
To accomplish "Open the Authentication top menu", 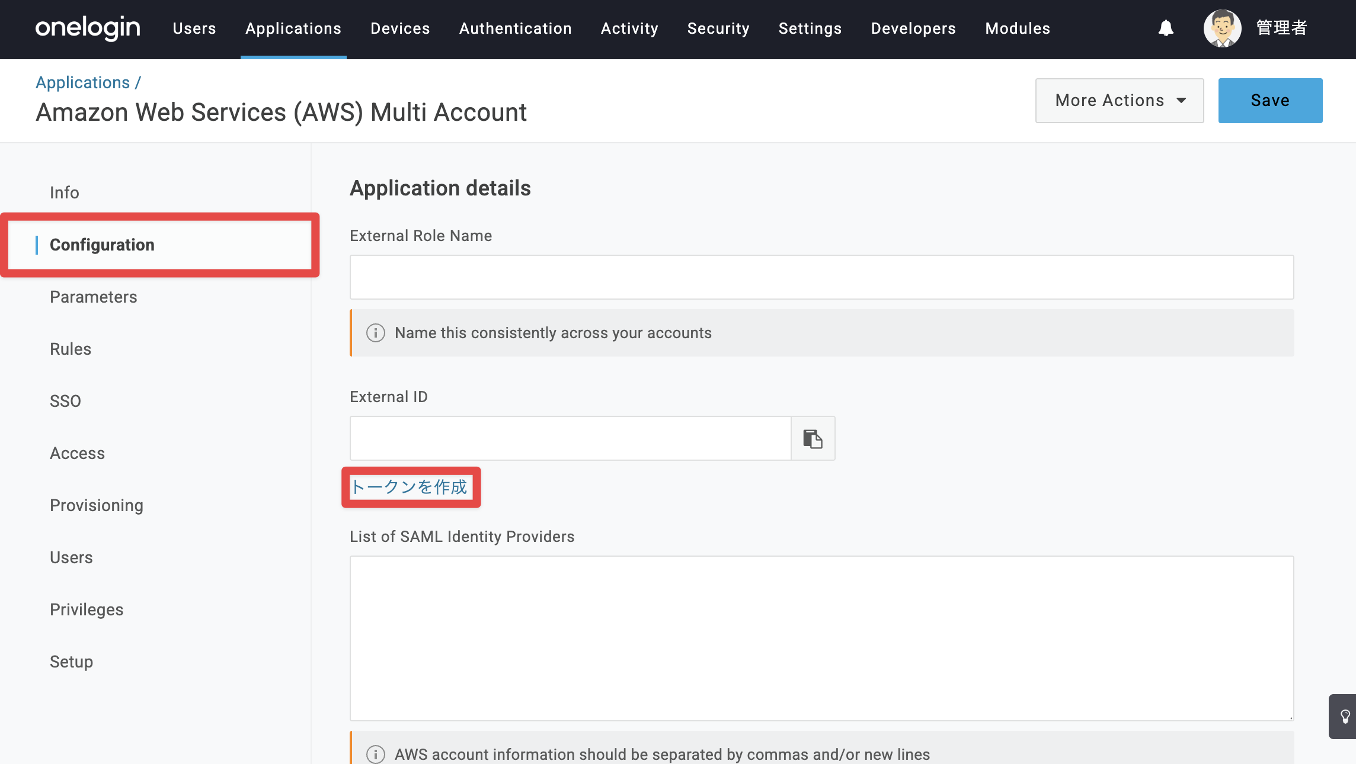I will (x=516, y=28).
